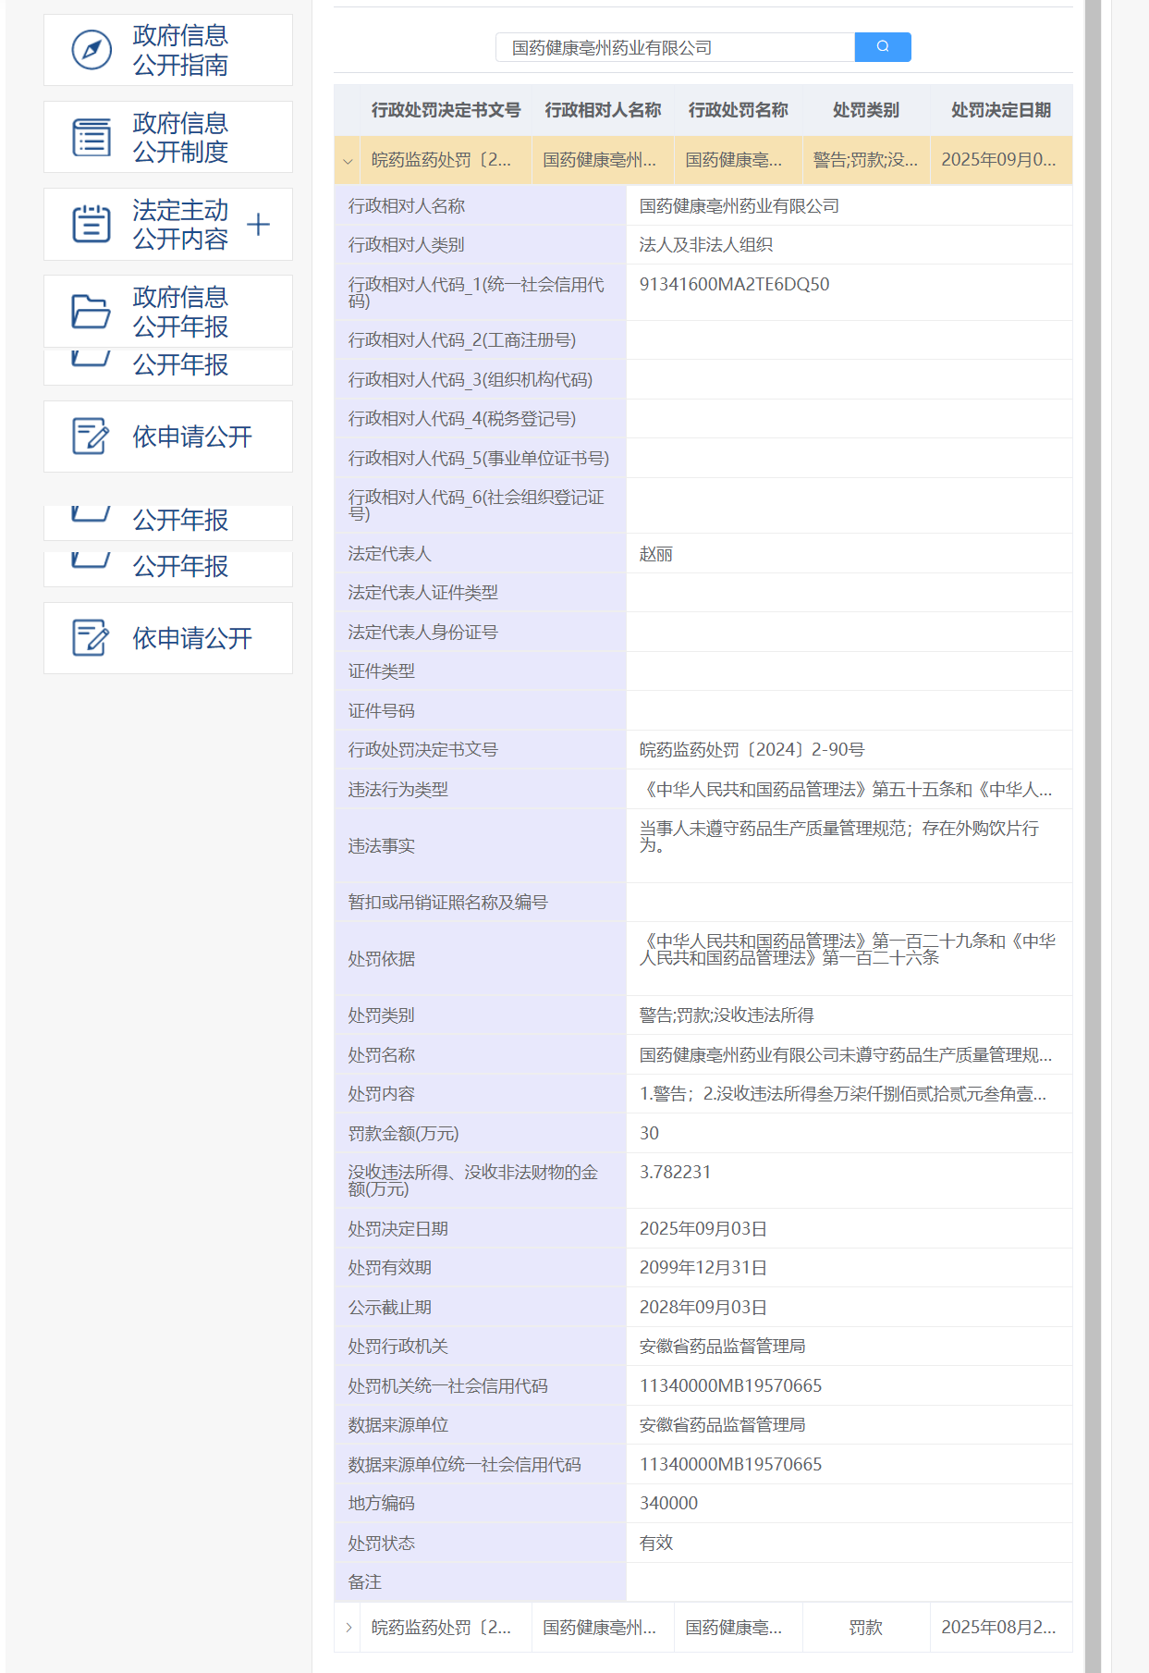Viewport: 1149px width, 1673px height.
Task: Click the 行政相对人名称 column header
Action: 603,110
